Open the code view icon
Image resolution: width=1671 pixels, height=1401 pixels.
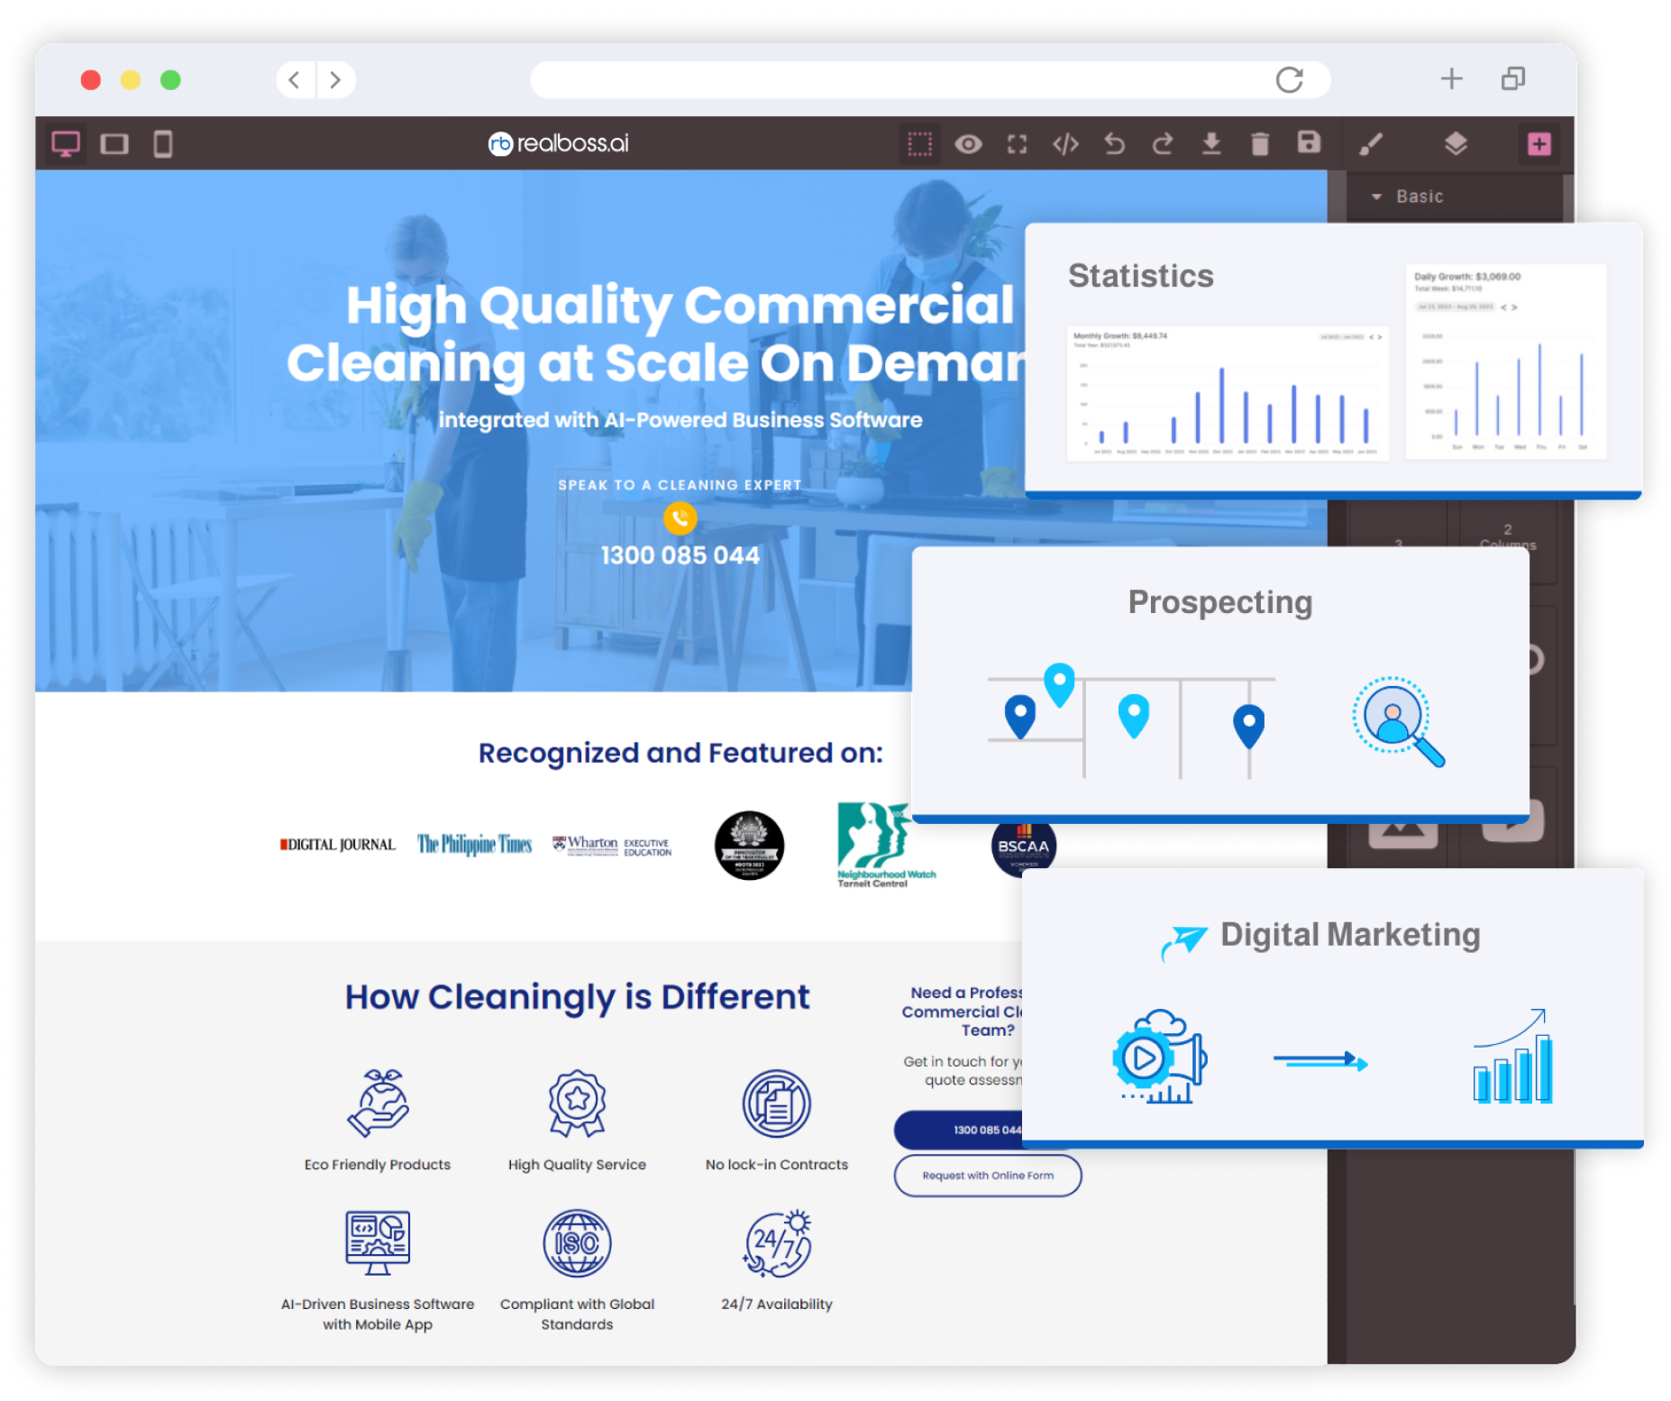click(x=1065, y=144)
